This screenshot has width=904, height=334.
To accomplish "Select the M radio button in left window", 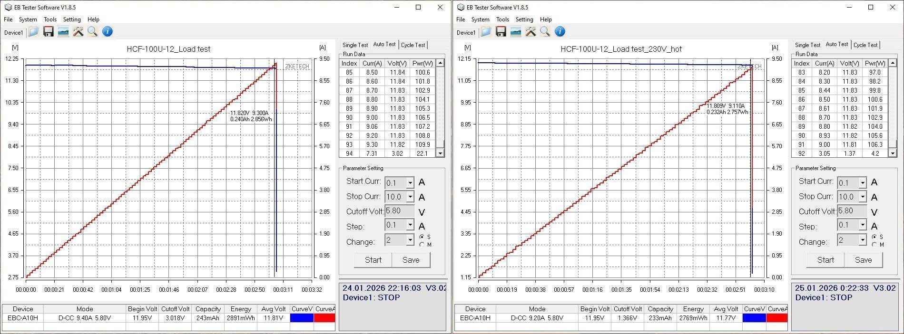I will tap(422, 245).
